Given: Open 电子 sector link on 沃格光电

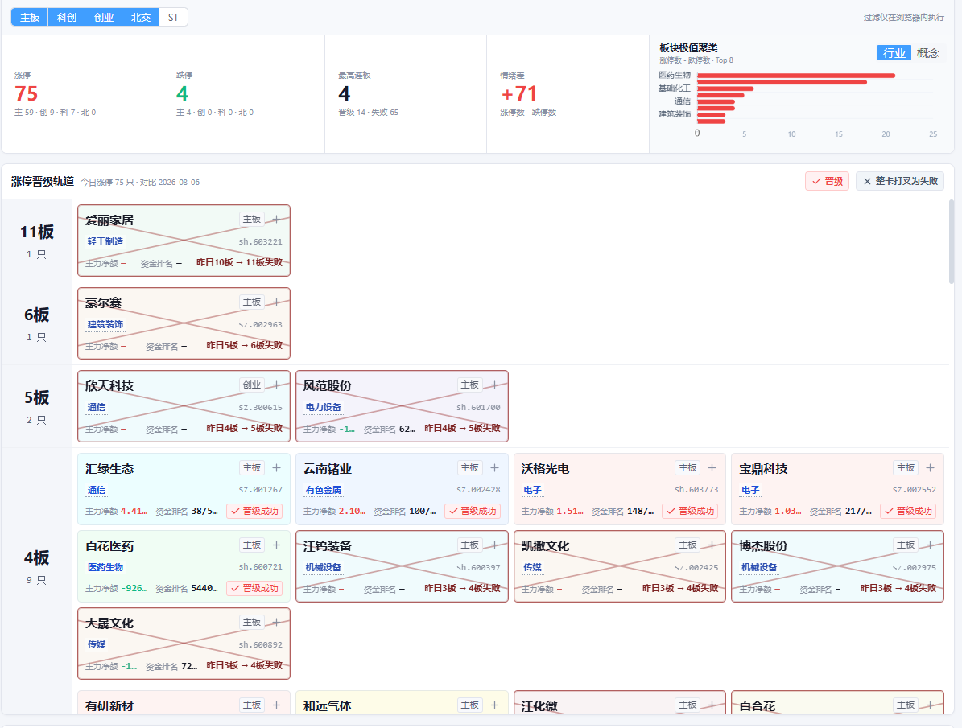Looking at the screenshot, I should pos(533,490).
